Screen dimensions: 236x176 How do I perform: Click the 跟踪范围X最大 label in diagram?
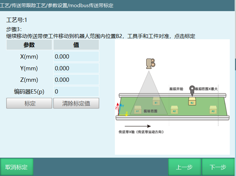click(206, 89)
